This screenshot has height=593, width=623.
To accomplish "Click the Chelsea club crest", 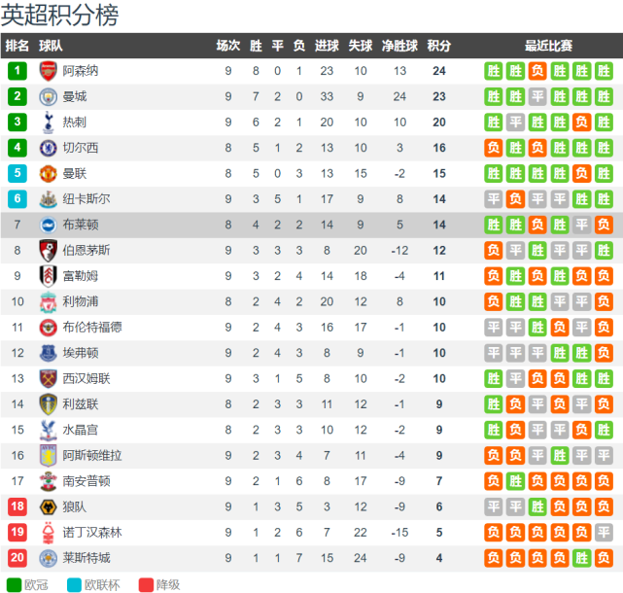I will [48, 148].
